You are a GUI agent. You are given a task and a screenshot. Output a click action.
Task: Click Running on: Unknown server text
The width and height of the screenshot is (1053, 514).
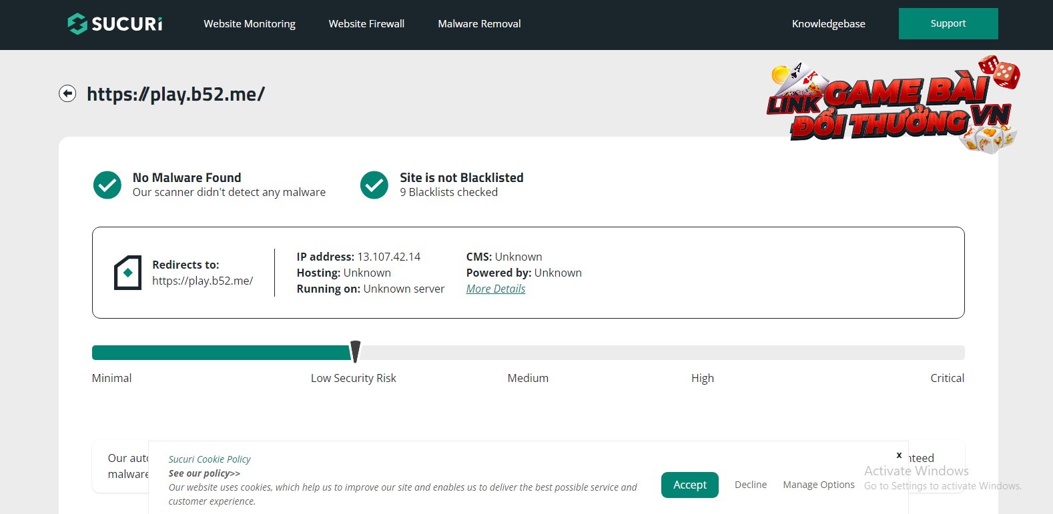[x=370, y=289]
